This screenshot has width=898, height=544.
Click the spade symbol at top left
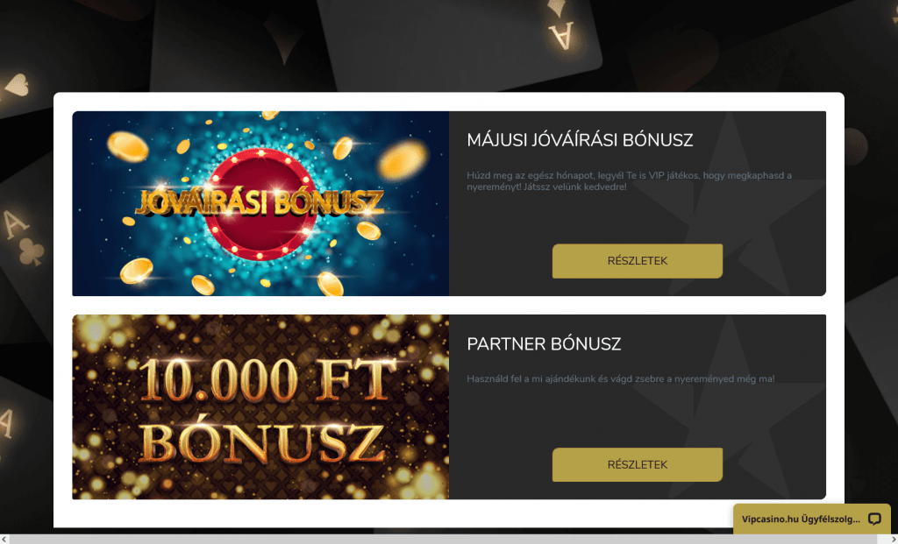coord(16,85)
